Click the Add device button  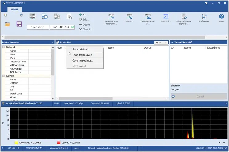[x=84, y=14]
